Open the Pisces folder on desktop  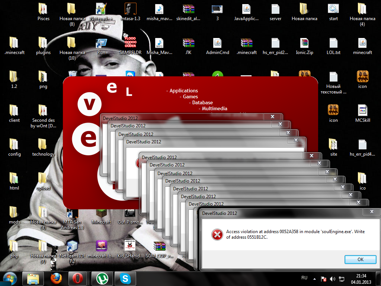(x=43, y=12)
